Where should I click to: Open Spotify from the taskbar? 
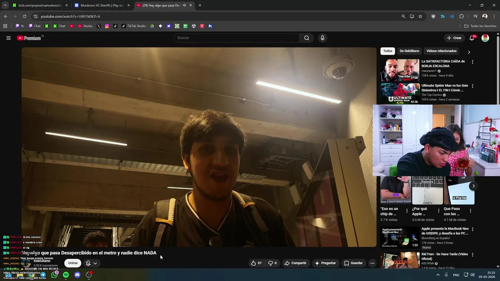[66, 275]
